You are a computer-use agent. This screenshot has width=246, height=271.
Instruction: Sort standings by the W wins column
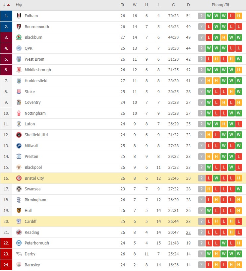[135, 5]
